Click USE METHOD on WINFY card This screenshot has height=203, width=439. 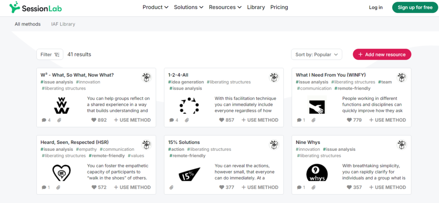coord(388,120)
